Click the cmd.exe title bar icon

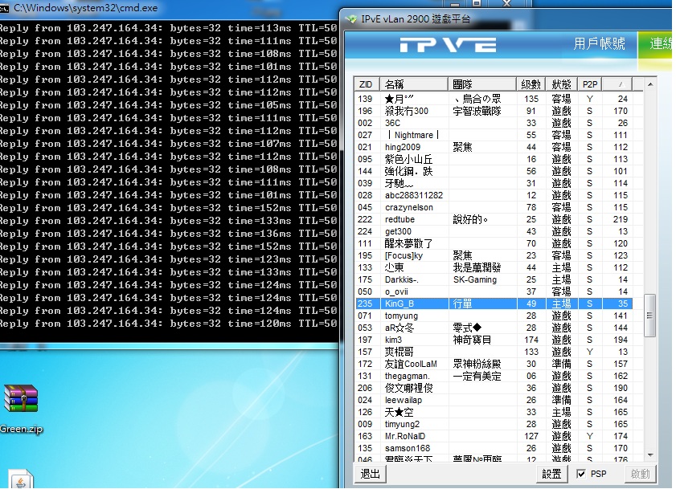pos(5,7)
